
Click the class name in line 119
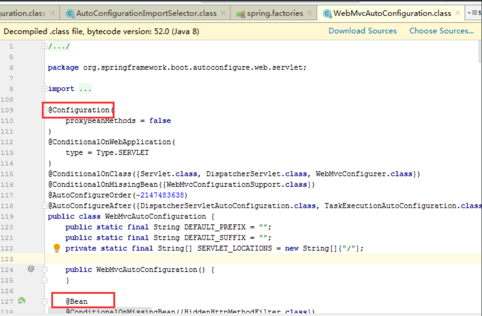[155, 217]
